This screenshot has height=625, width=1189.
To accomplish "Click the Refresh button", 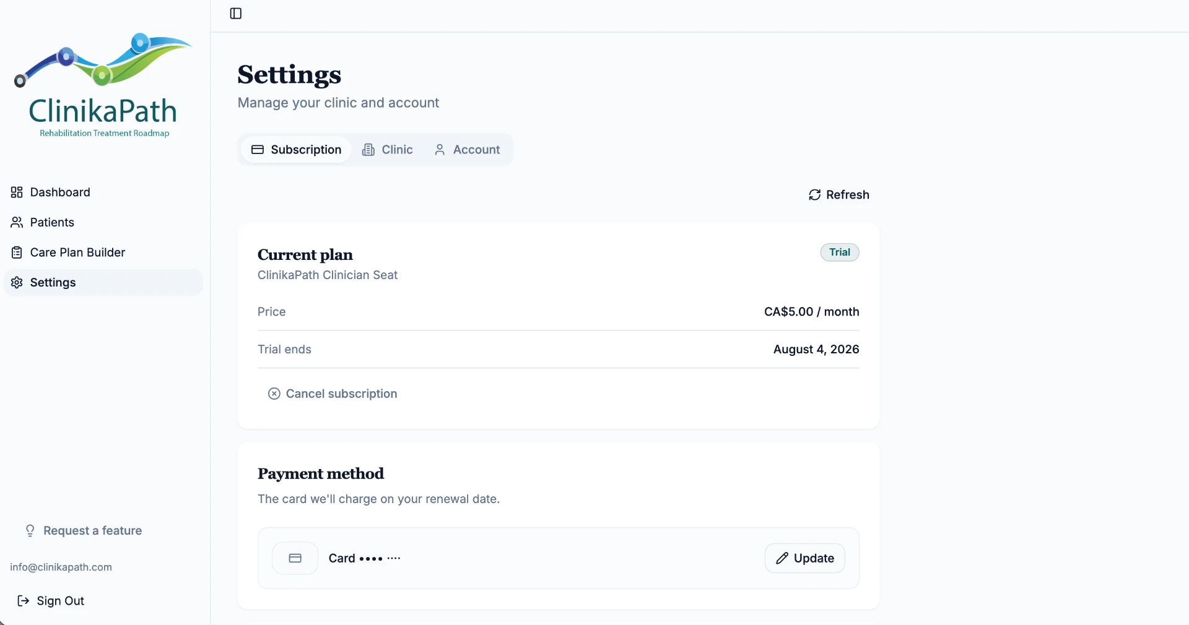I will point(839,195).
